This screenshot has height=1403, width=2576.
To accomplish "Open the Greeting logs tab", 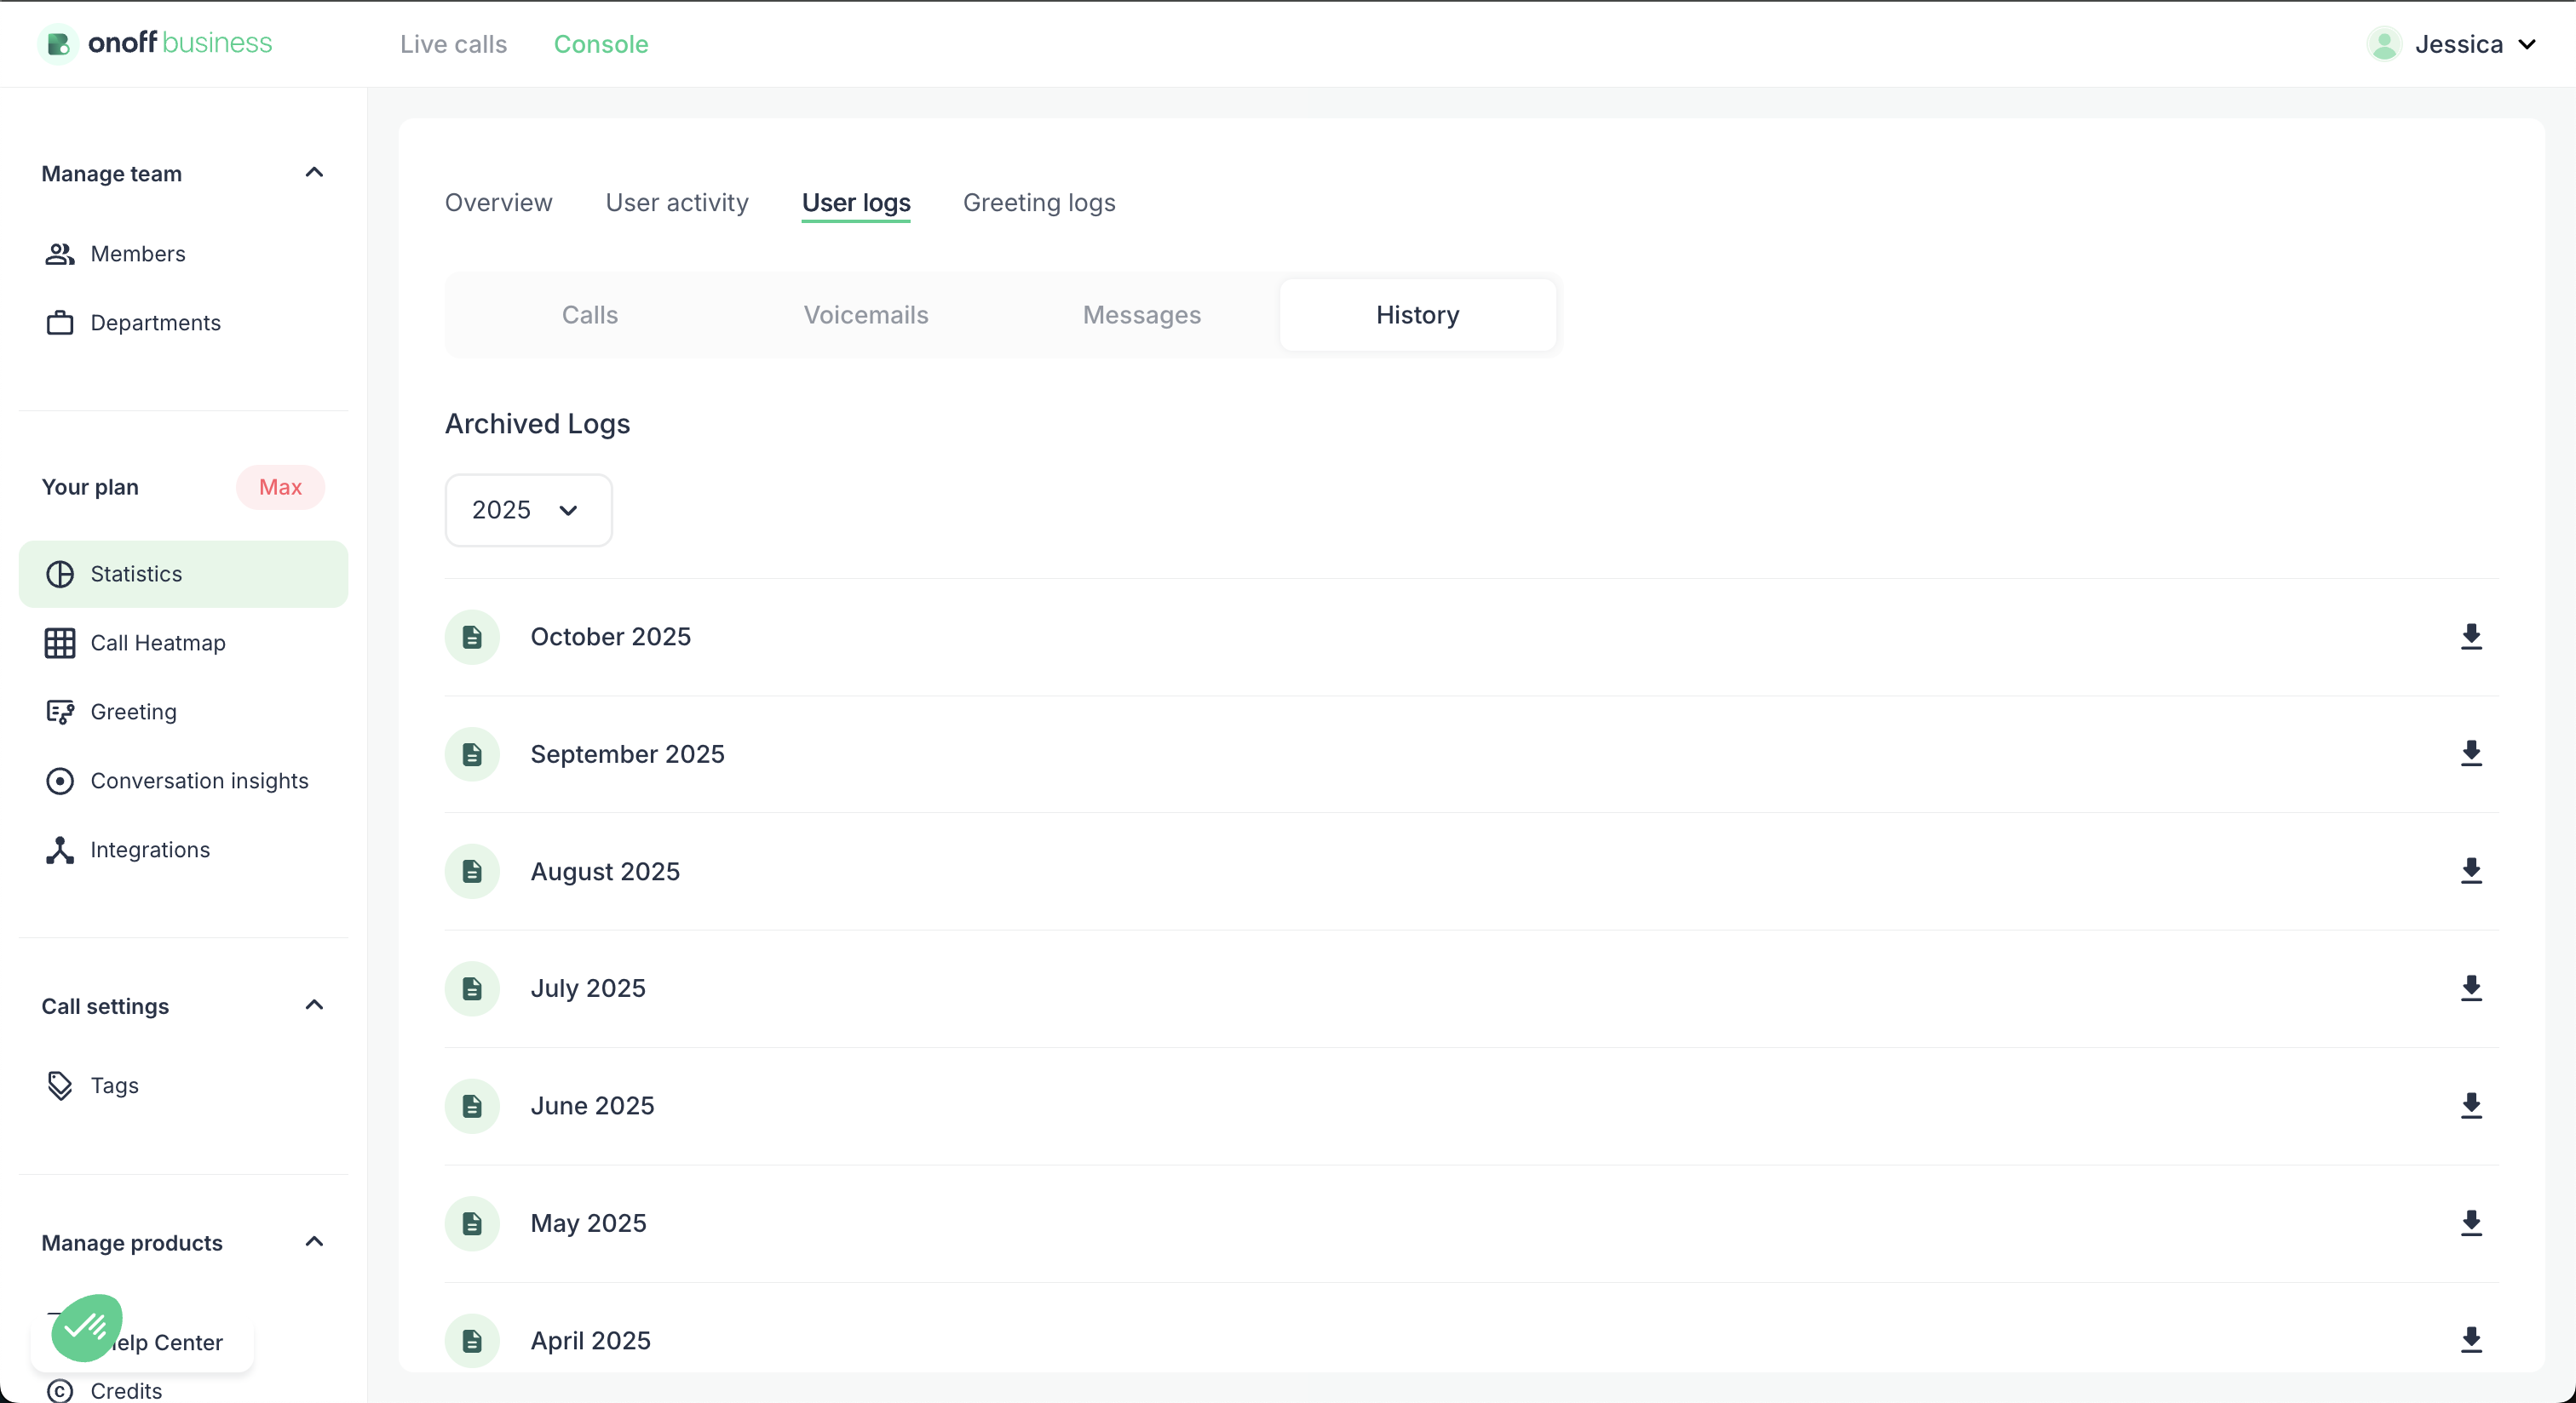I will (1039, 202).
